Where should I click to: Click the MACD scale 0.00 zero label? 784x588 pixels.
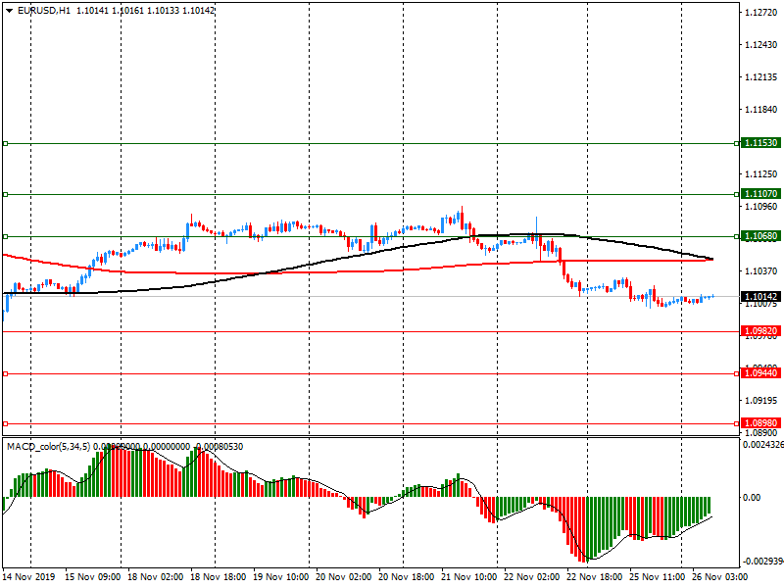tap(752, 497)
